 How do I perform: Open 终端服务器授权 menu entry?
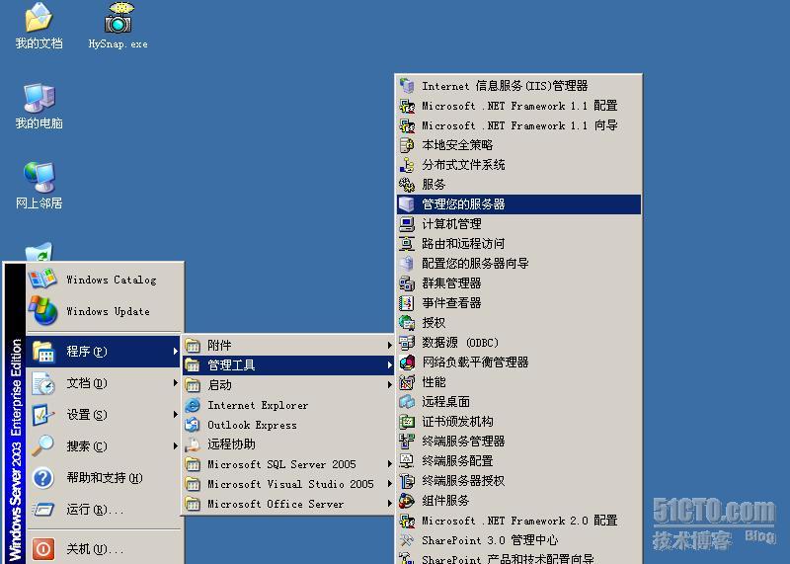(x=519, y=481)
